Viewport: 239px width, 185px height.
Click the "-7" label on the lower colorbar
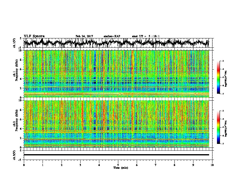tap(223, 144)
